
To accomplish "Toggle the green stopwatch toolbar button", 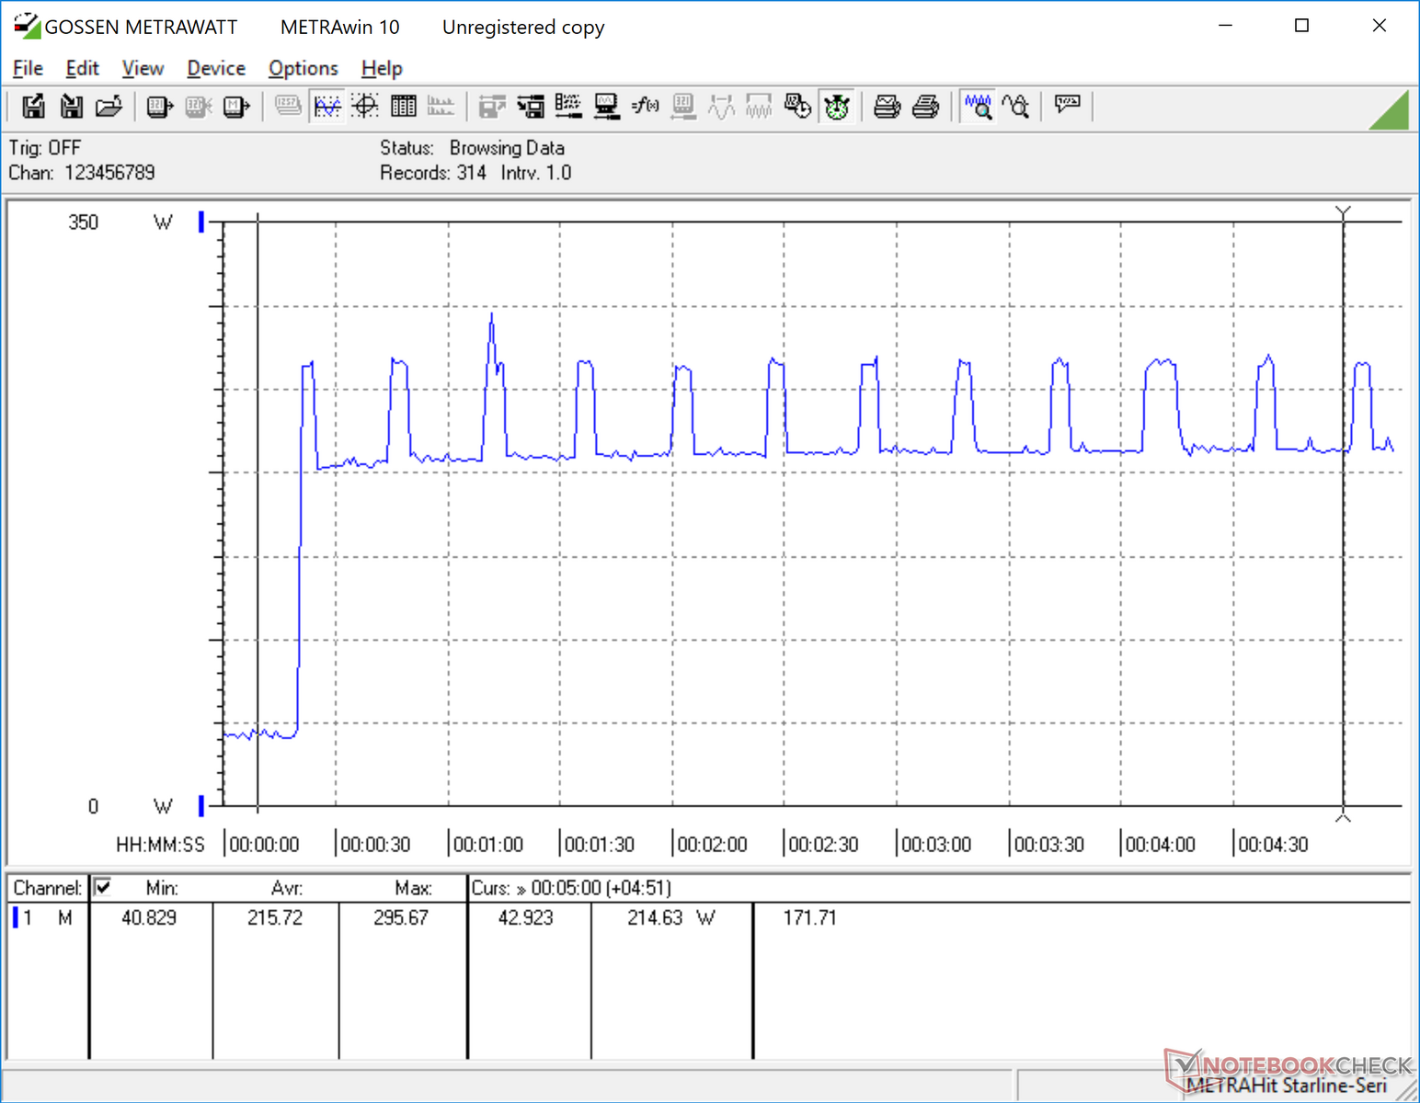I will pyautogui.click(x=836, y=107).
